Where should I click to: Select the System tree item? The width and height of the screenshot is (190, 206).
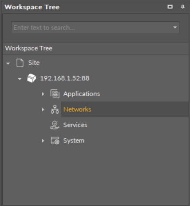(x=74, y=141)
